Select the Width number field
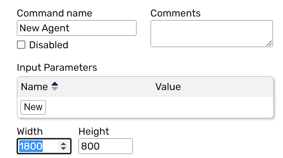283x158 pixels. 44,146
